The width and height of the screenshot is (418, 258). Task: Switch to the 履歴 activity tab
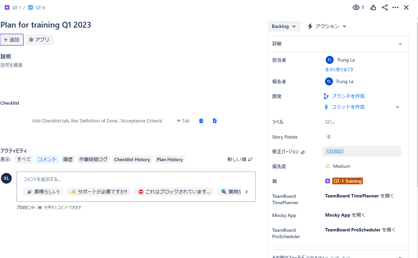[x=68, y=159]
